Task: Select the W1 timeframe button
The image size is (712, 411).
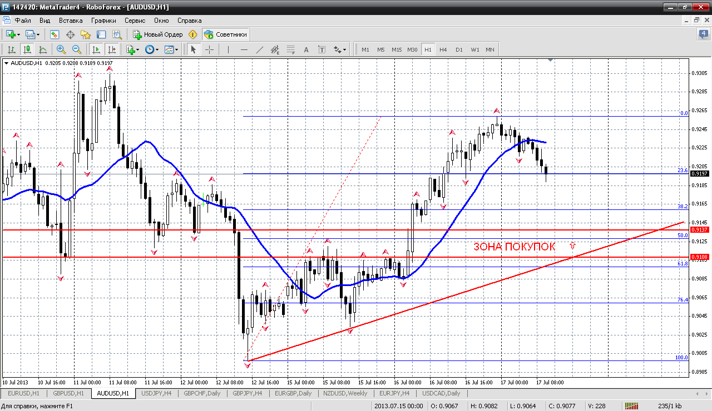Action: pos(474,49)
